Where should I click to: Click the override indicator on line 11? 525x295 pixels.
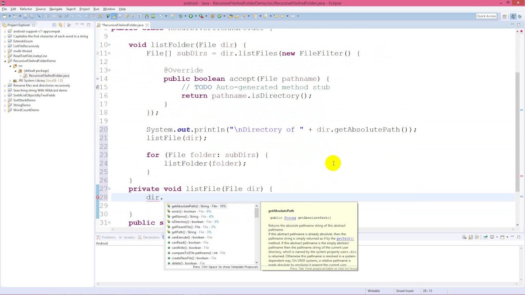(98, 53)
